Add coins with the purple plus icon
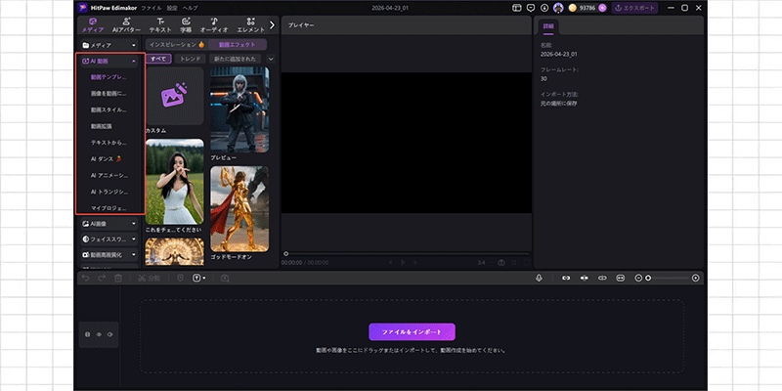782x391 pixels. coord(602,8)
